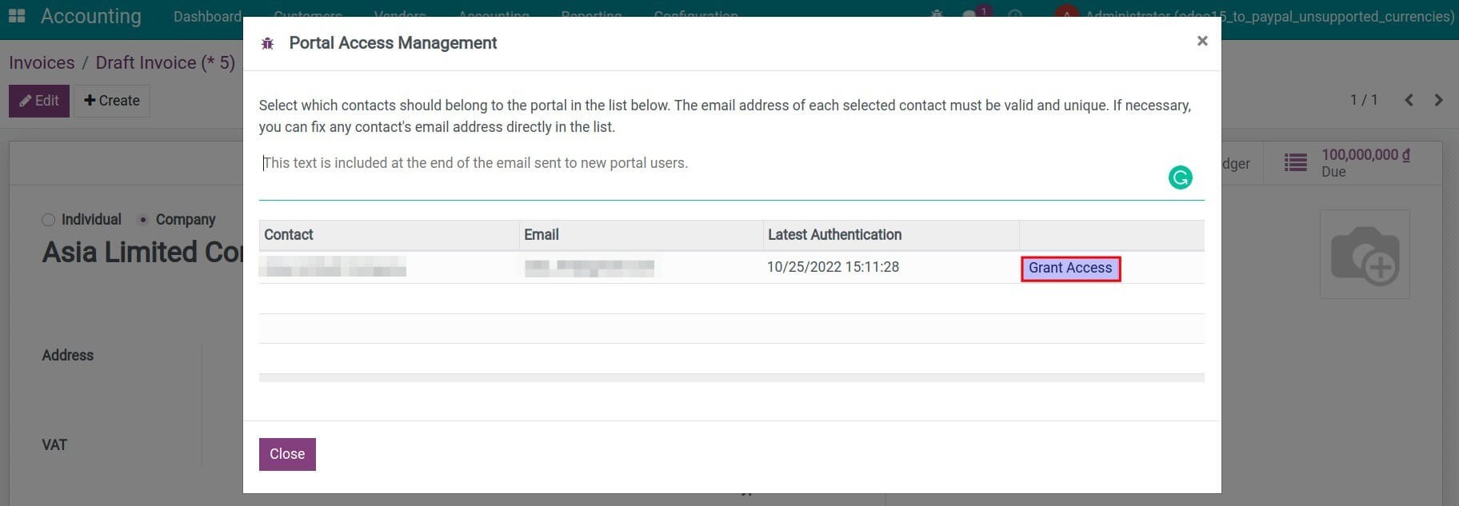Select the Company radio button
The image size is (1459, 506).
(x=143, y=219)
